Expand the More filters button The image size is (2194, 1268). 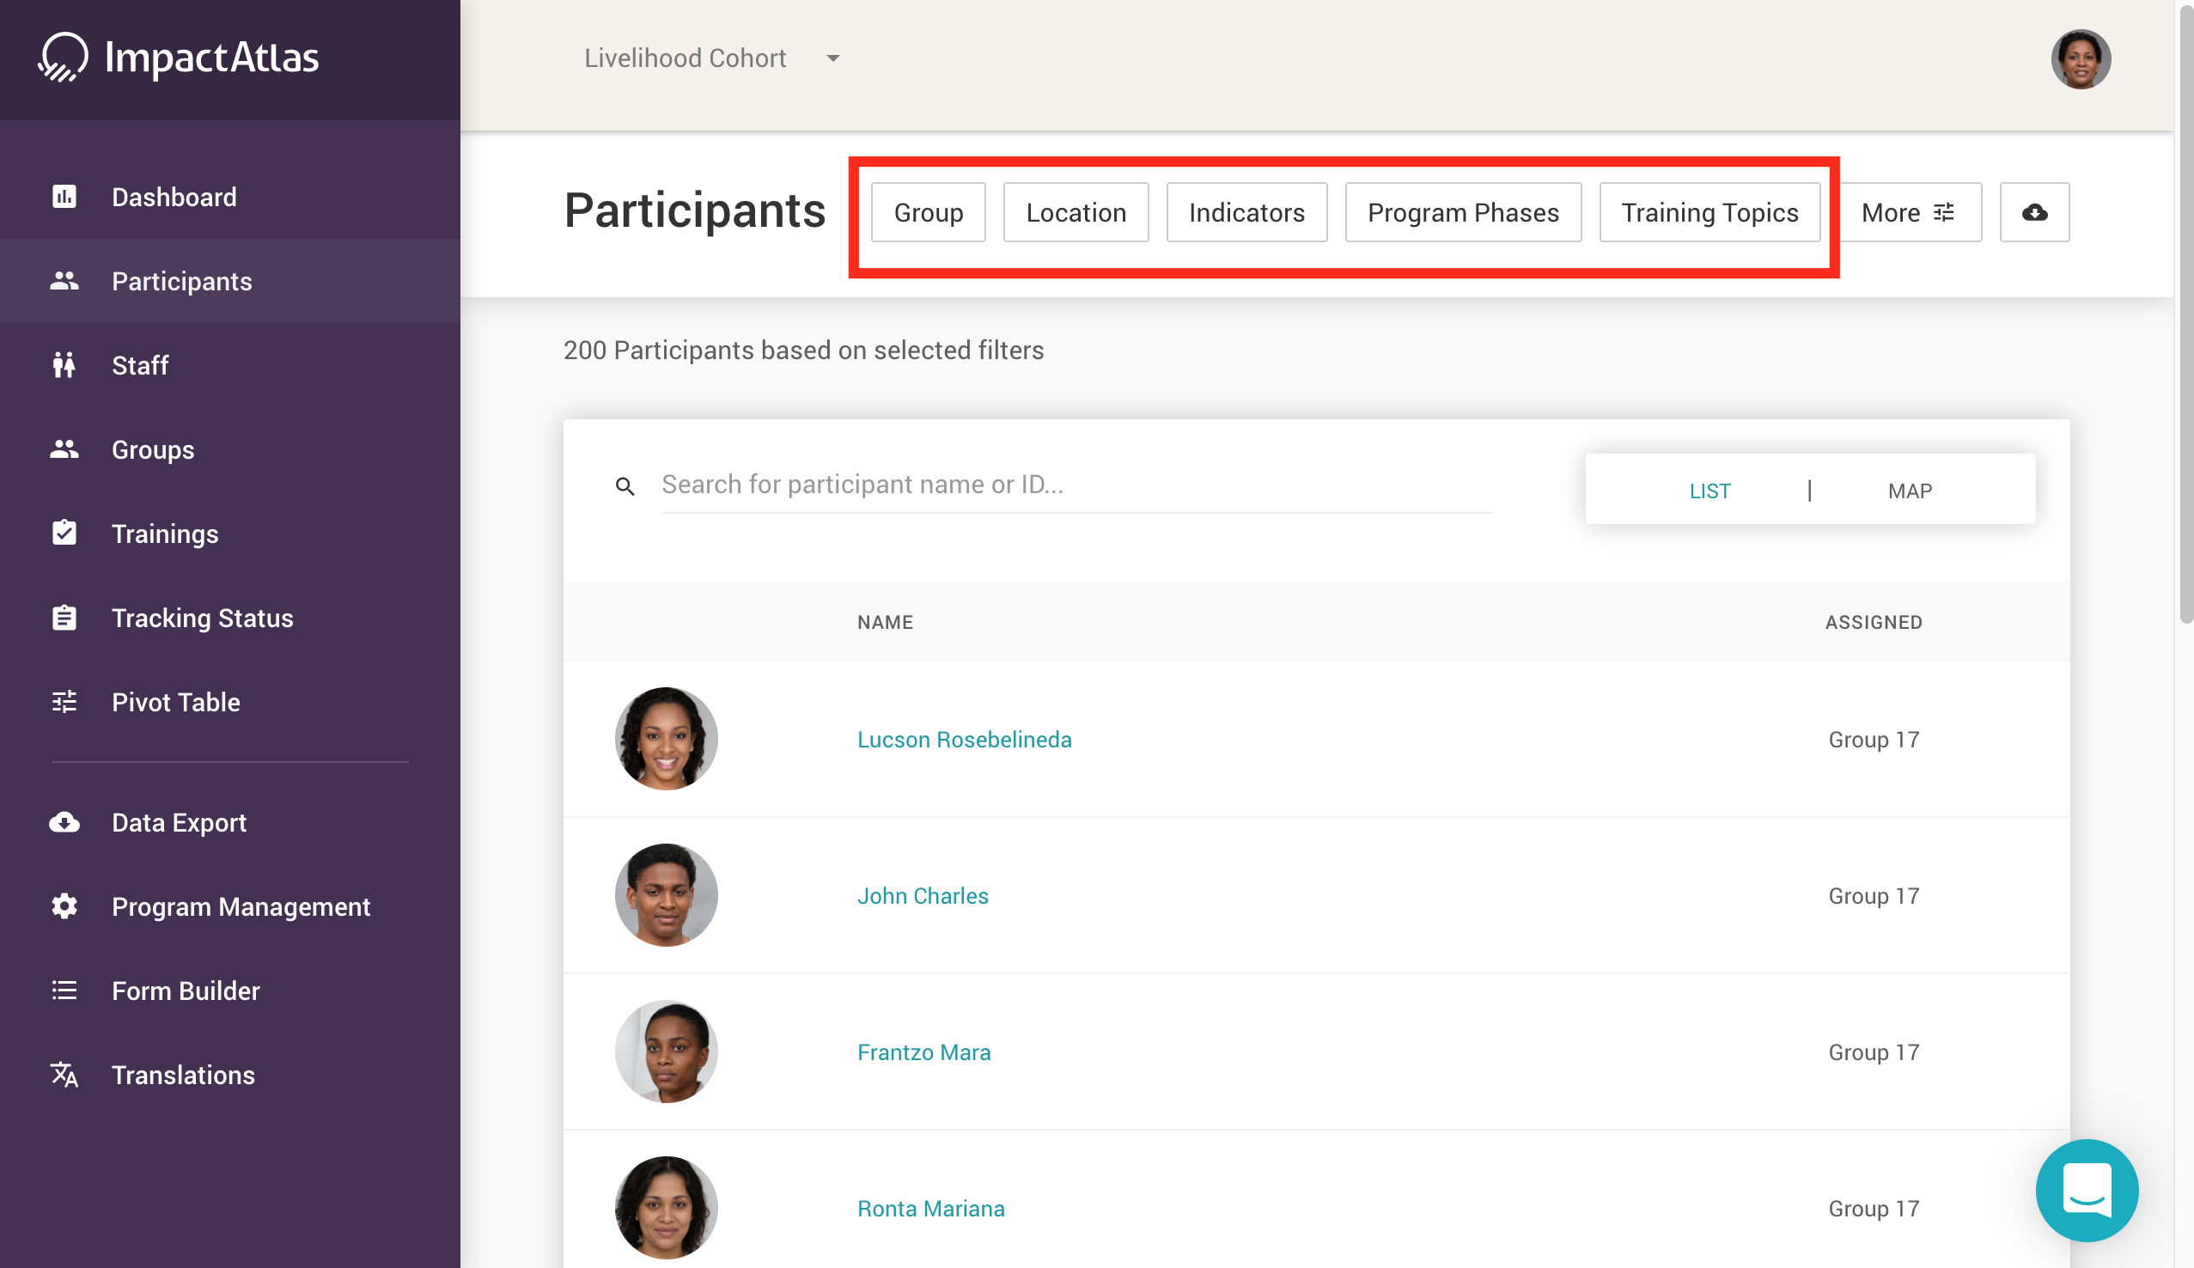[x=1909, y=212]
